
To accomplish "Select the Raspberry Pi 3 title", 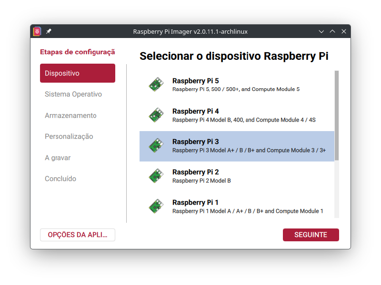I will (x=196, y=142).
